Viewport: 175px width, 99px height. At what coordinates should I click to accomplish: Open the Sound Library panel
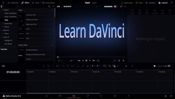48,3
